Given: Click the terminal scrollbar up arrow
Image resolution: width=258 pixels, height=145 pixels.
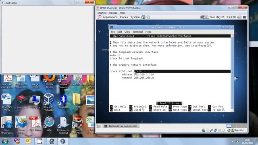Looking at the screenshot, I should pos(232,35).
